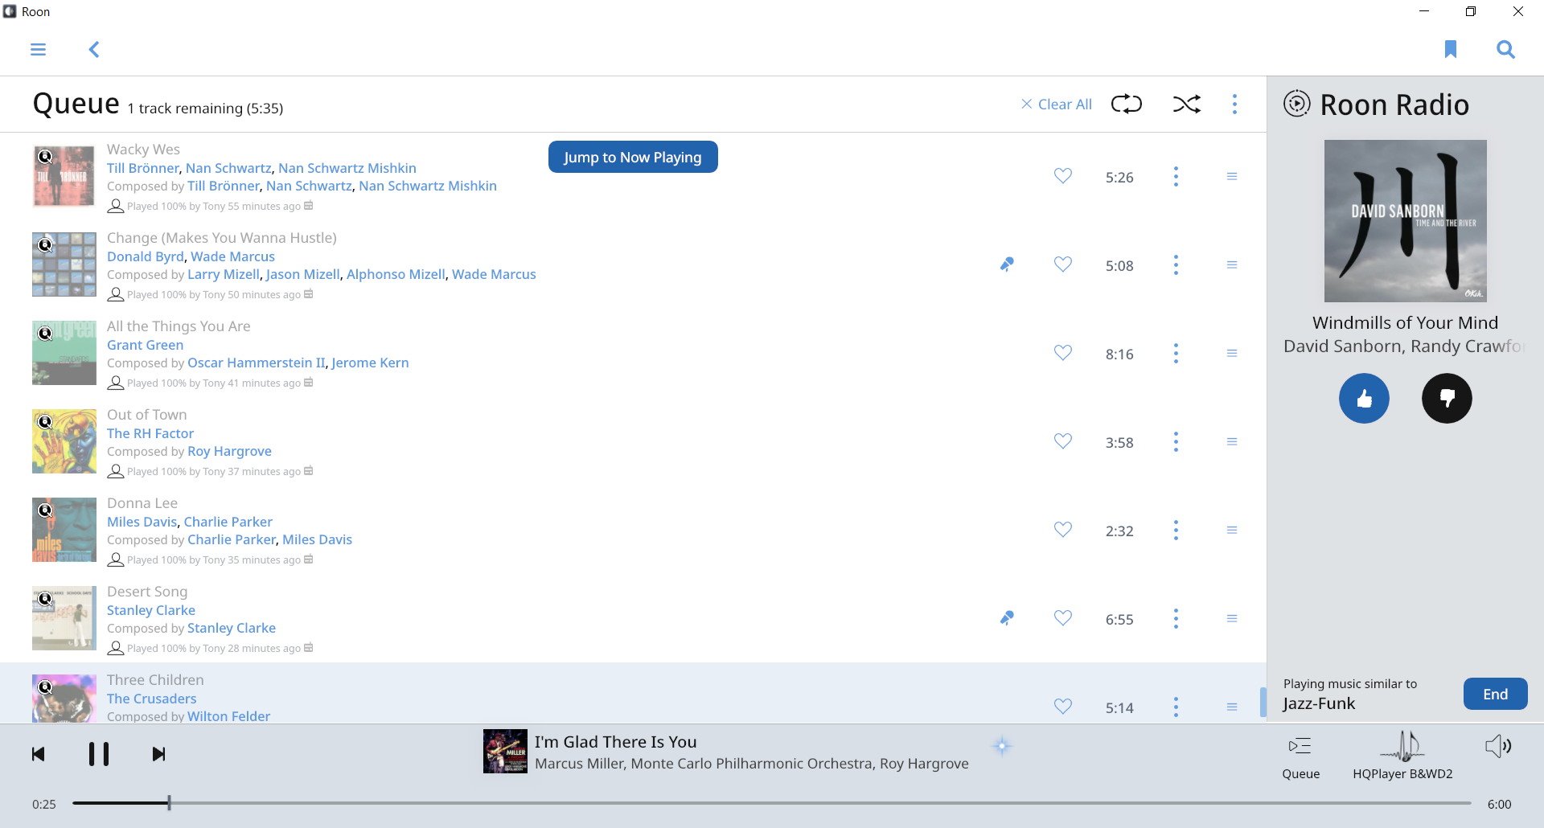Image resolution: width=1544 pixels, height=828 pixels.
Task: Toggle shuffle for the queue
Action: pyautogui.click(x=1187, y=104)
